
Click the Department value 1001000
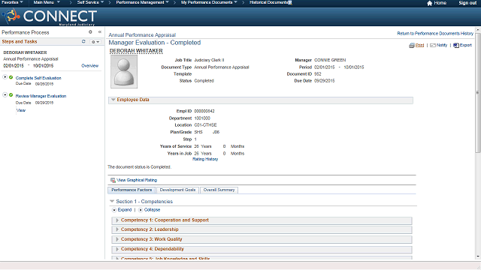click(202, 118)
